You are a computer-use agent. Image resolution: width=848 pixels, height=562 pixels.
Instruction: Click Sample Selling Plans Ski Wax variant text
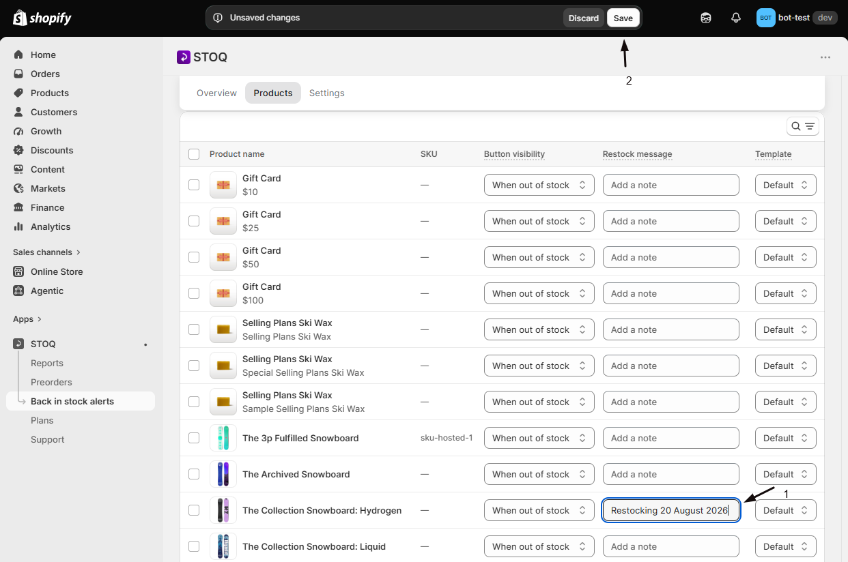coord(303,409)
